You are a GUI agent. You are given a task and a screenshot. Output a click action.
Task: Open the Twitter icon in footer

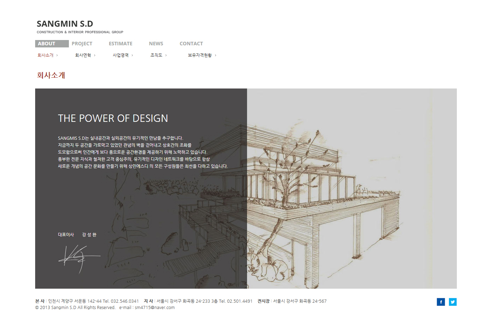(x=453, y=302)
